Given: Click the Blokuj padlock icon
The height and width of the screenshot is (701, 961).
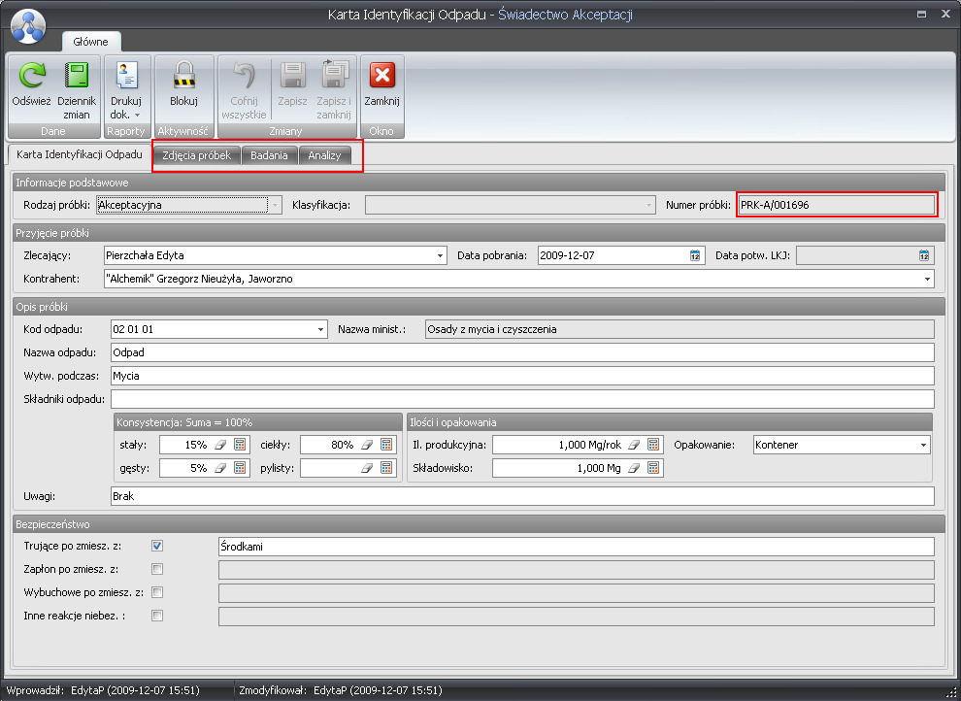Looking at the screenshot, I should click(183, 76).
